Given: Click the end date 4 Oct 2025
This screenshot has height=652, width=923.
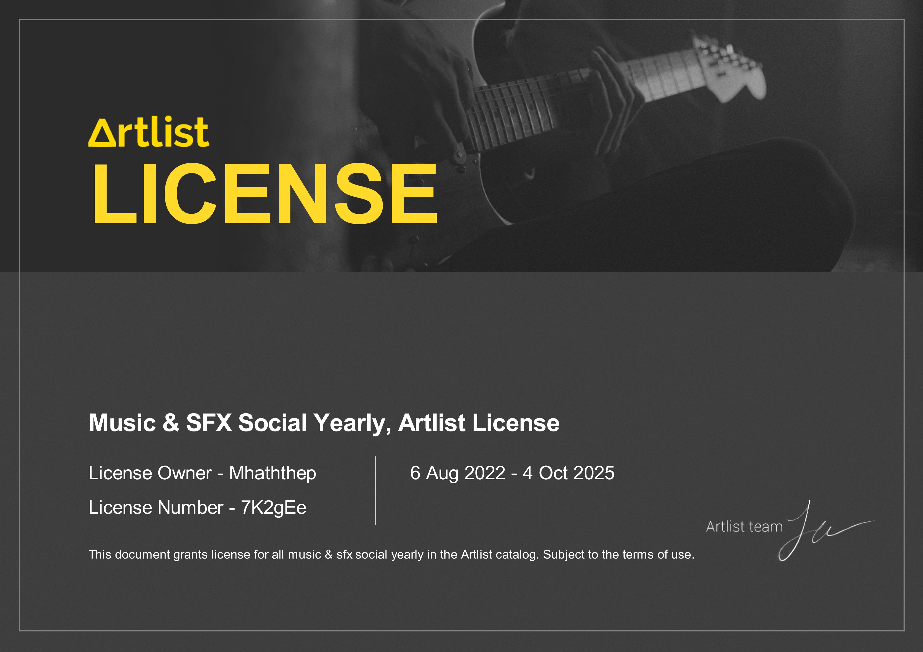Looking at the screenshot, I should coord(568,473).
